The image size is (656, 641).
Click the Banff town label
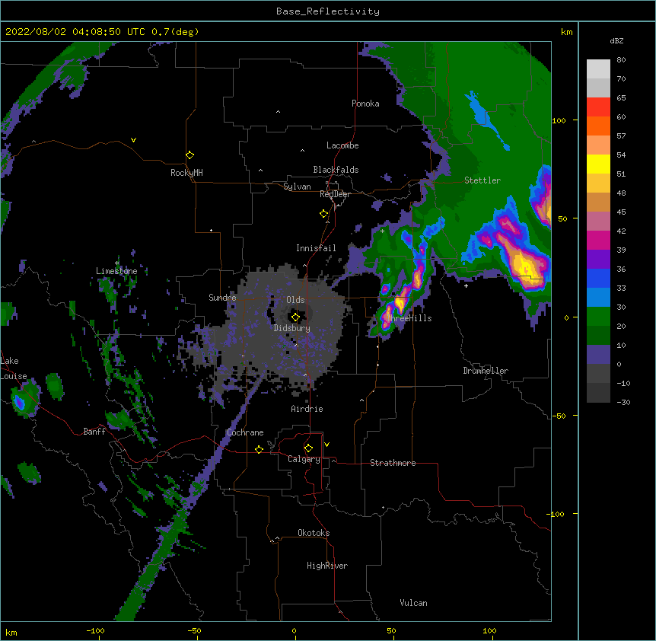(94, 432)
